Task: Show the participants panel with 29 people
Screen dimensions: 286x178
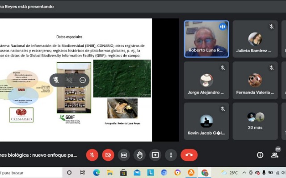Action: [275, 155]
